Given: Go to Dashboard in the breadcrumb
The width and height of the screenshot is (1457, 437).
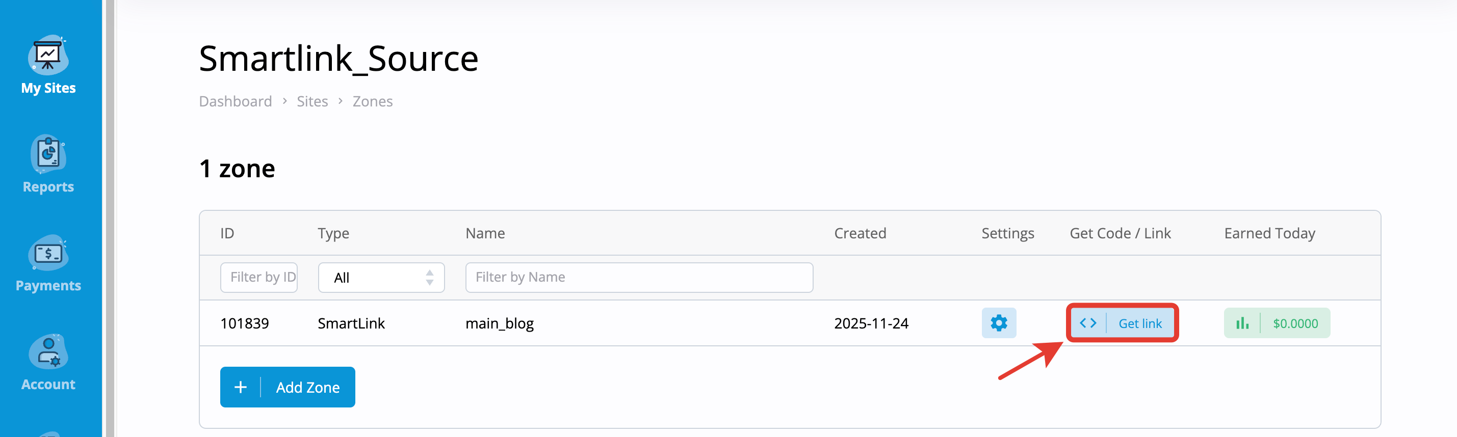Looking at the screenshot, I should [236, 101].
